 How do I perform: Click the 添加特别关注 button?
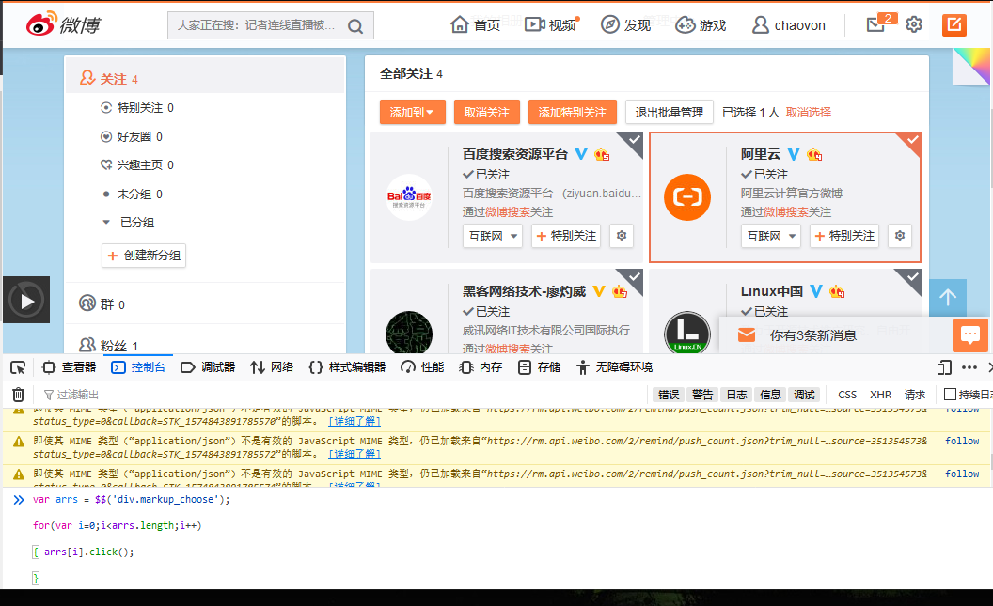point(573,113)
